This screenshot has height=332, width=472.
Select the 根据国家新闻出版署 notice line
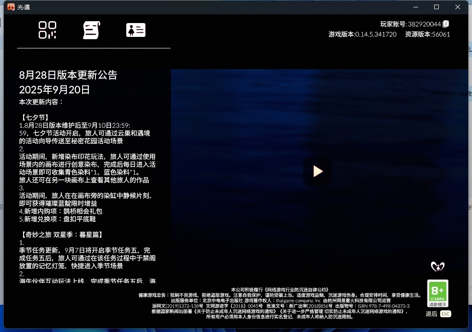[x=280, y=312]
